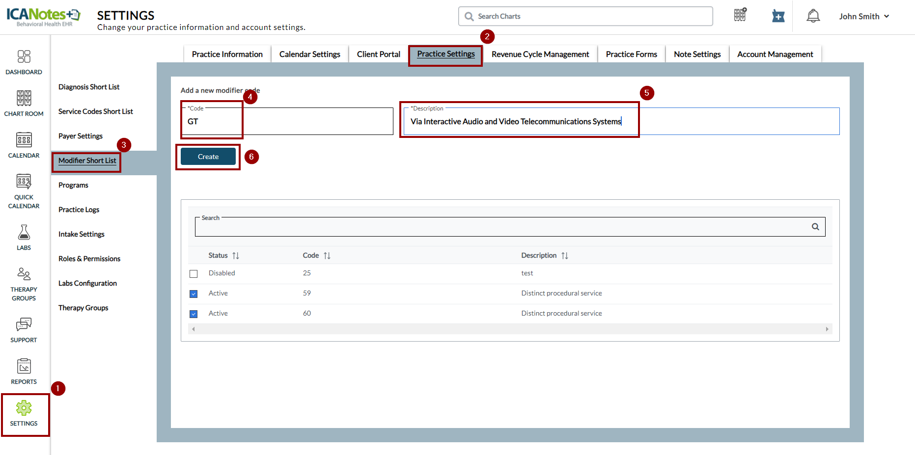The height and width of the screenshot is (455, 915).
Task: Open the Payer Settings link
Action: click(x=81, y=136)
